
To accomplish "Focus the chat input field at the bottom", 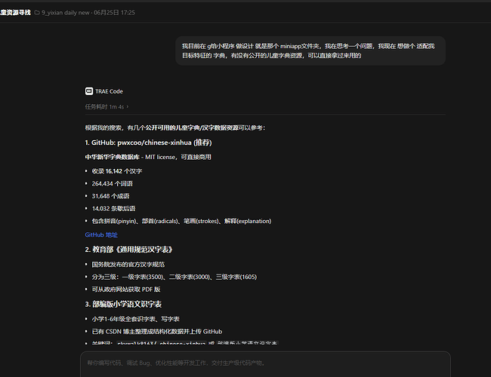I will pyautogui.click(x=265, y=364).
